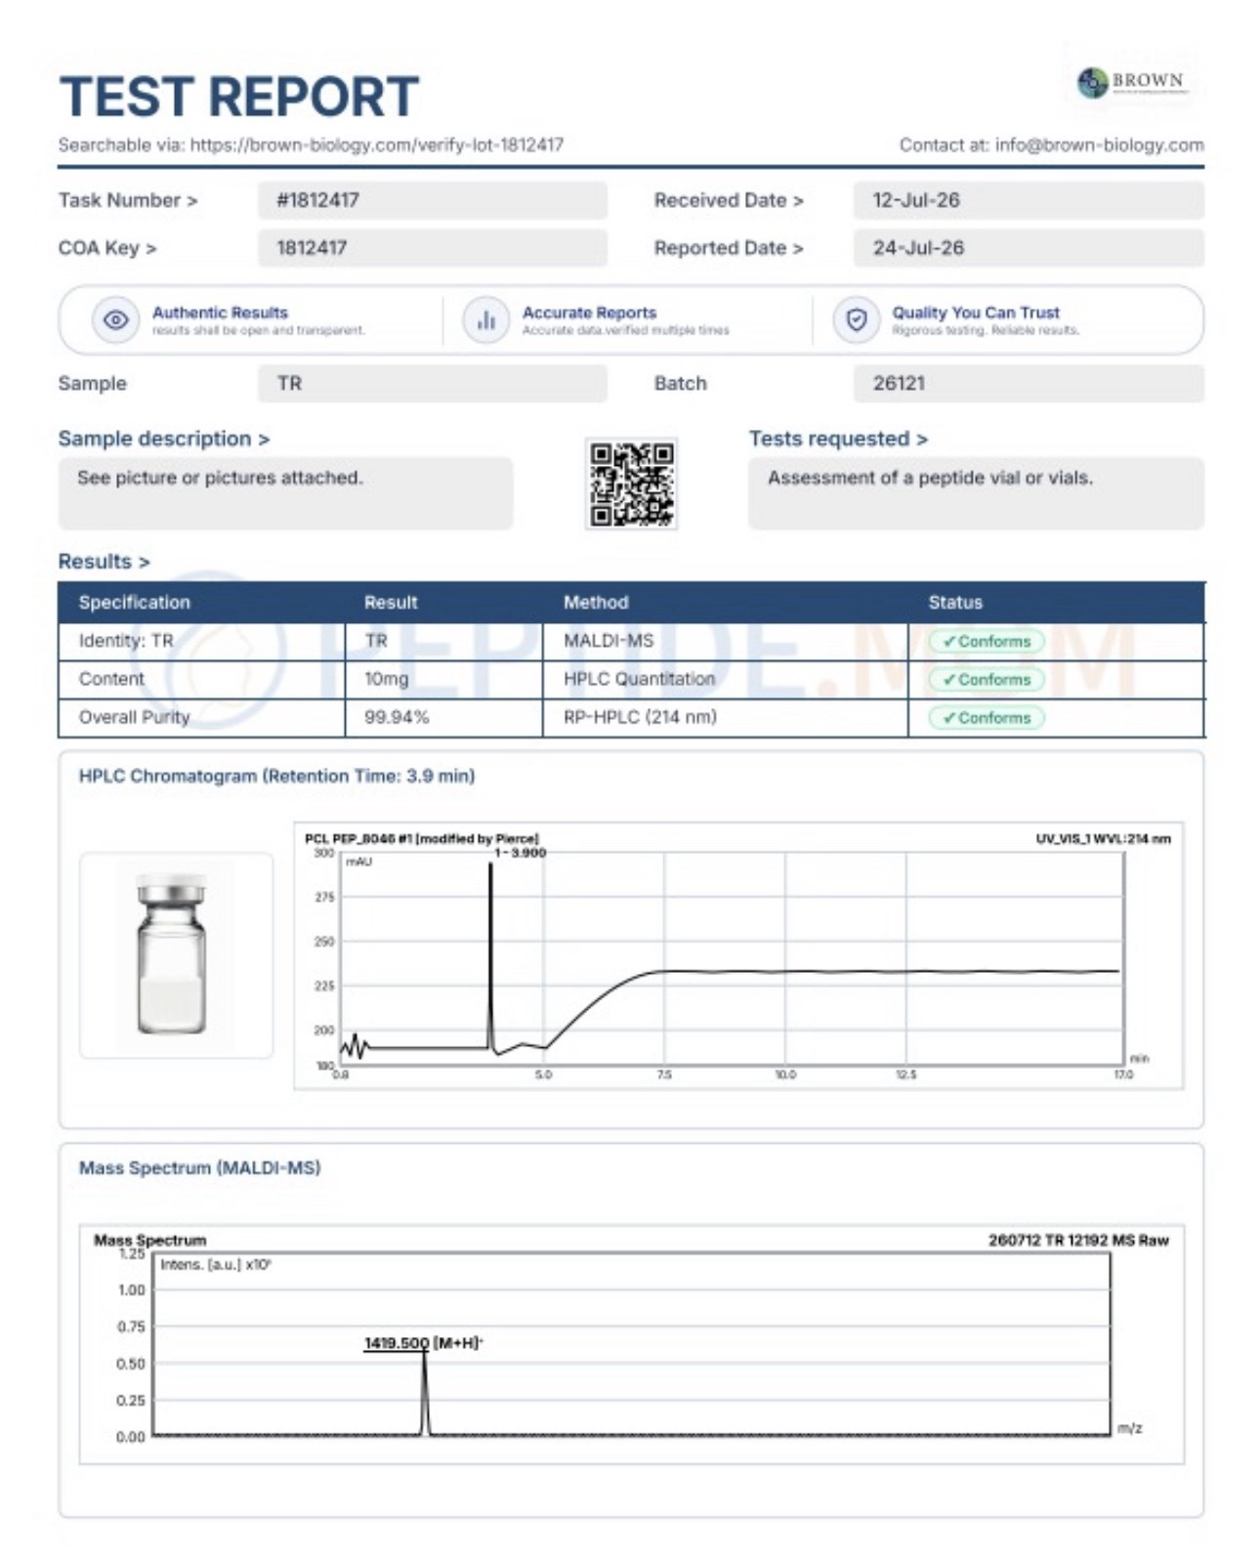Click the "Mass Spectrum (MALDI-MS)" section heading
The image size is (1260, 1556).
tap(199, 1167)
